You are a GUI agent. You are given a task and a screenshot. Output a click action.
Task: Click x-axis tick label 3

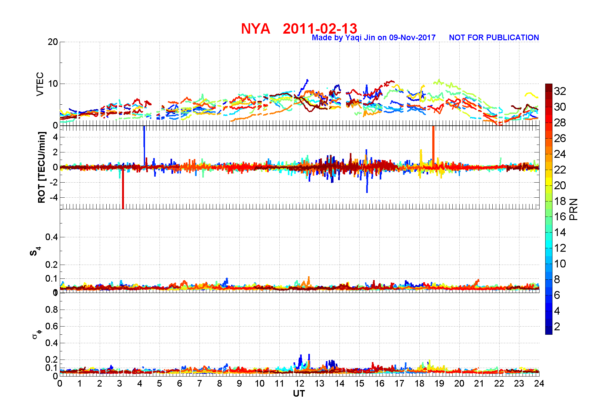pos(120,384)
